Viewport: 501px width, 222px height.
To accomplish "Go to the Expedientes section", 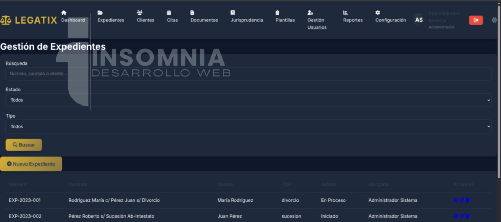I will 111,17.
